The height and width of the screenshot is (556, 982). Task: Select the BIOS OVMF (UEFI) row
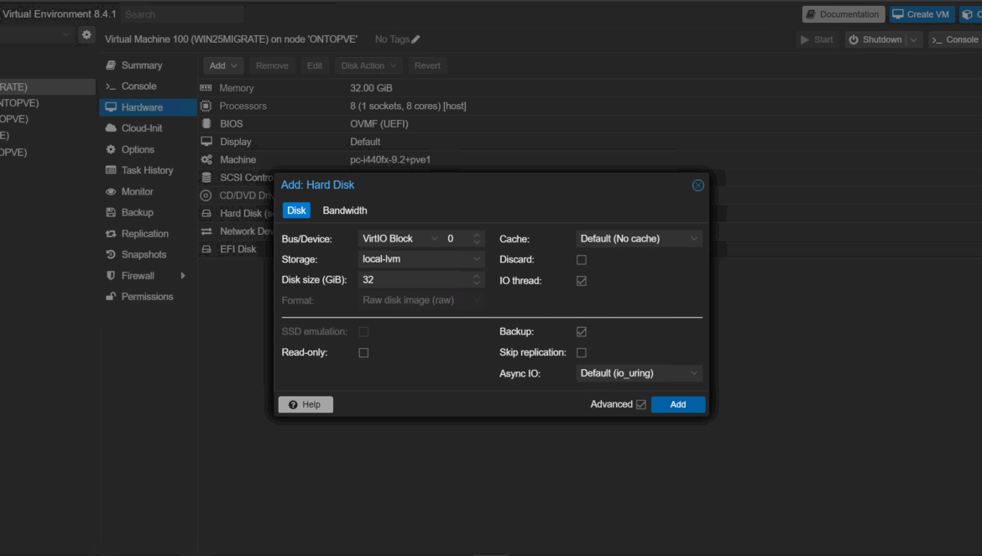point(590,124)
